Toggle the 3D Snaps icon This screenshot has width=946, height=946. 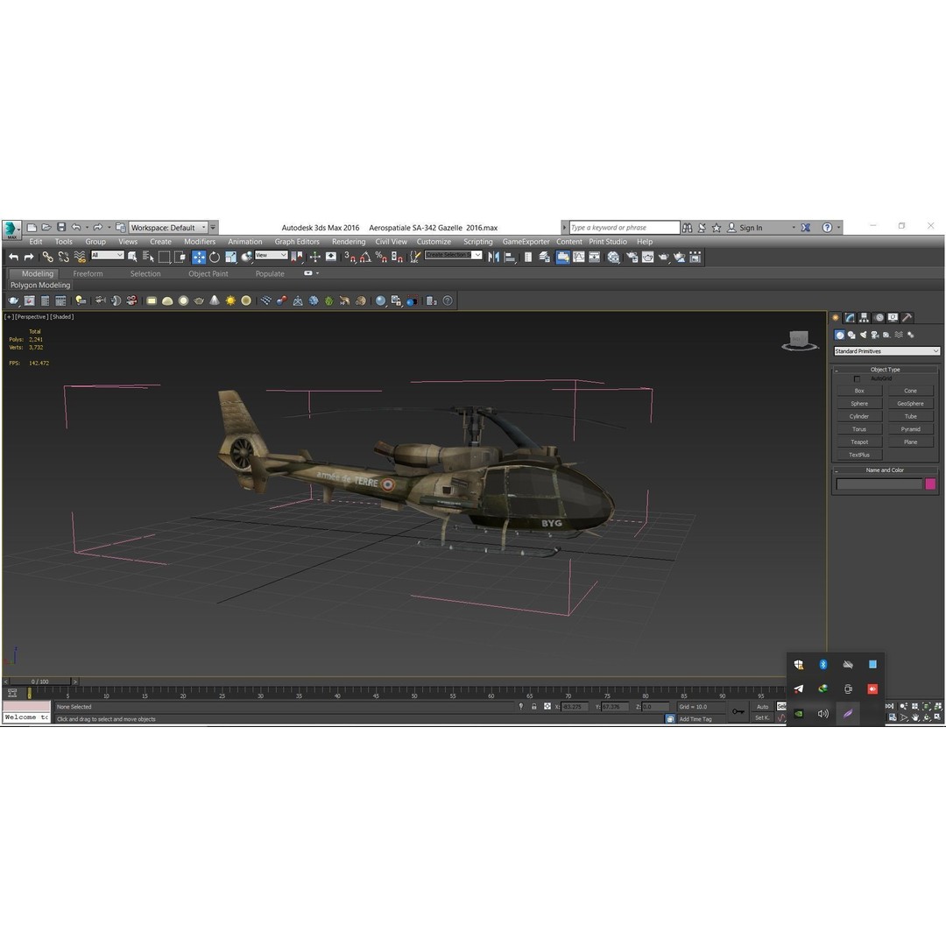point(349,257)
